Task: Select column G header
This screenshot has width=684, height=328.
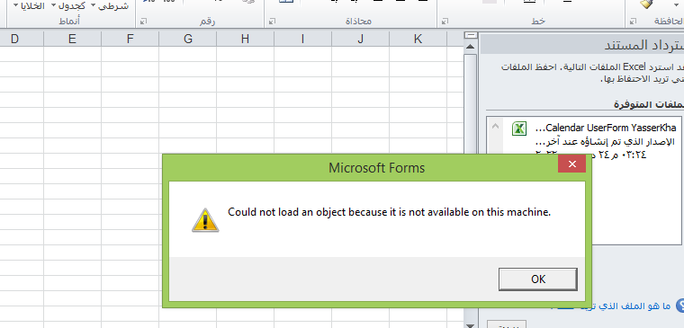Action: pyautogui.click(x=187, y=40)
